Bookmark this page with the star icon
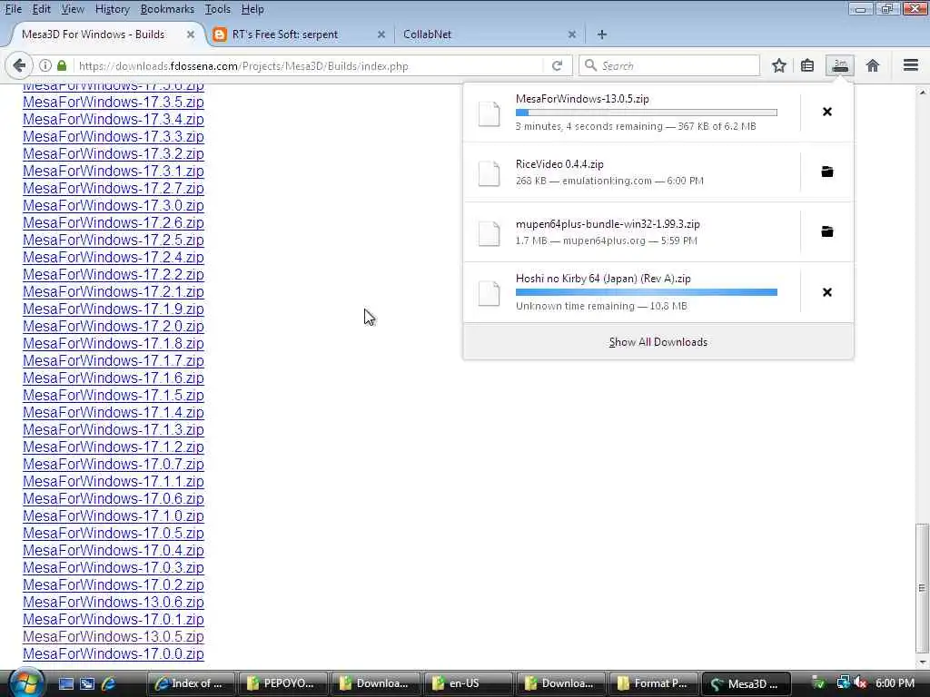This screenshot has width=930, height=697. point(778,65)
